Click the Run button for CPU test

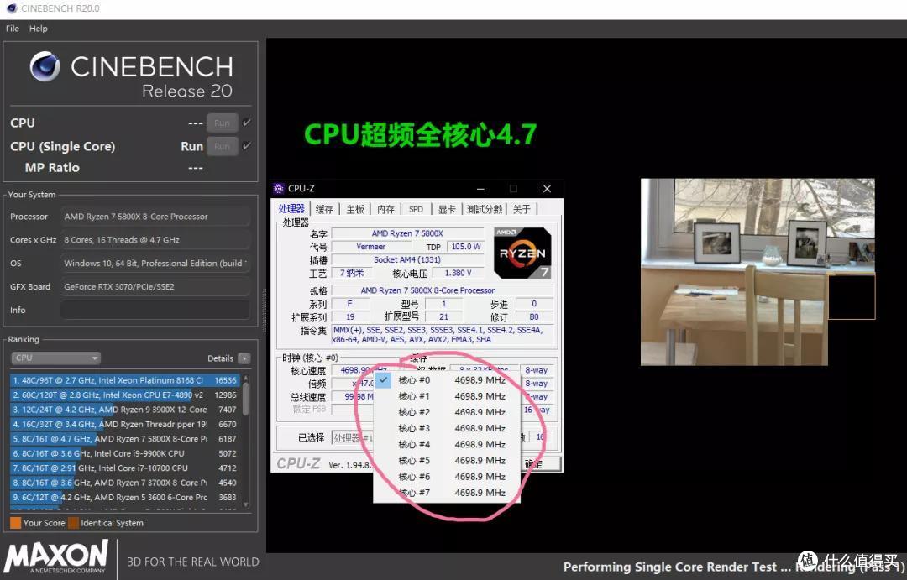(222, 123)
